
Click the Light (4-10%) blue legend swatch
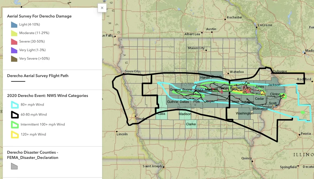coord(14,25)
